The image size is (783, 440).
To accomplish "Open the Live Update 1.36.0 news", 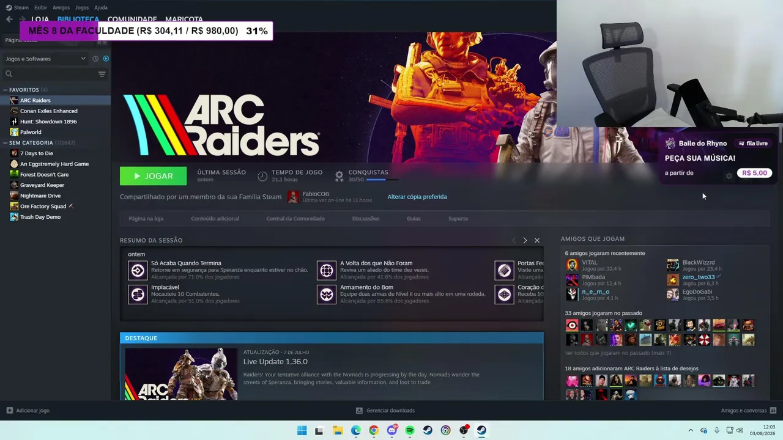I will (275, 362).
